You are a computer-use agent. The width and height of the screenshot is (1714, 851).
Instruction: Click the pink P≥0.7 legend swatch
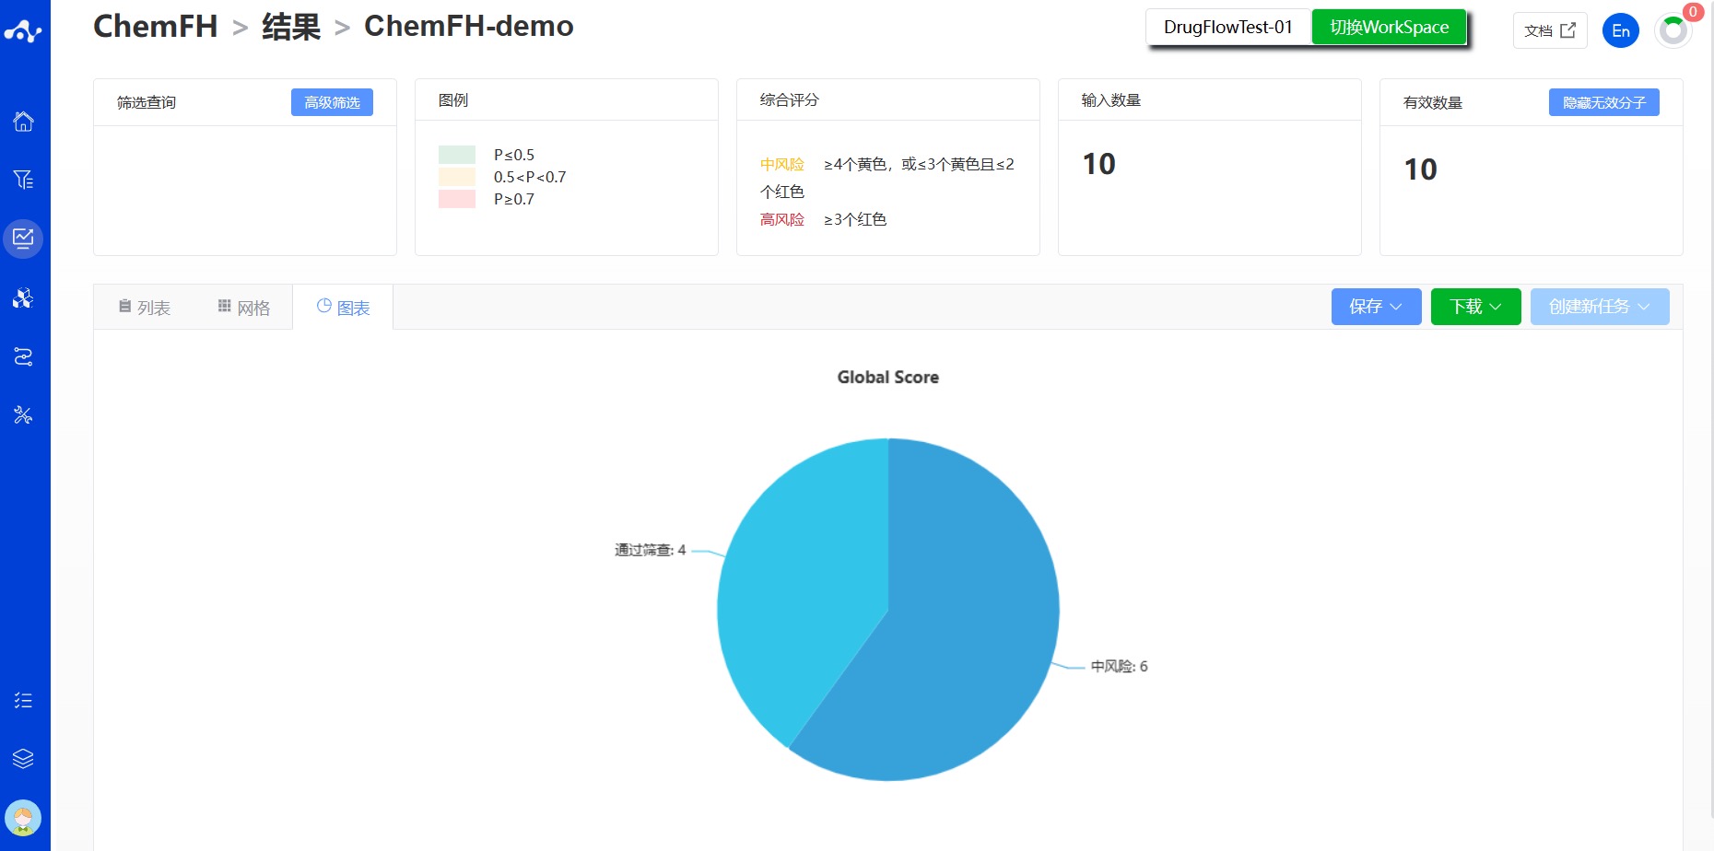coord(457,199)
